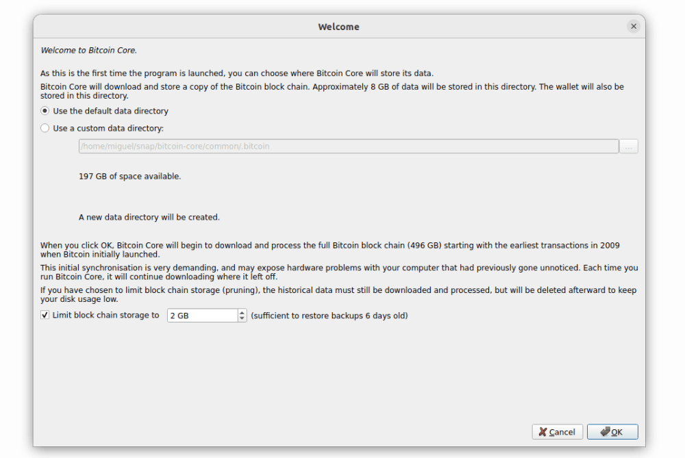Confirm the settings with the OK button
Viewport: 685px width, 458px height.
pyautogui.click(x=612, y=432)
